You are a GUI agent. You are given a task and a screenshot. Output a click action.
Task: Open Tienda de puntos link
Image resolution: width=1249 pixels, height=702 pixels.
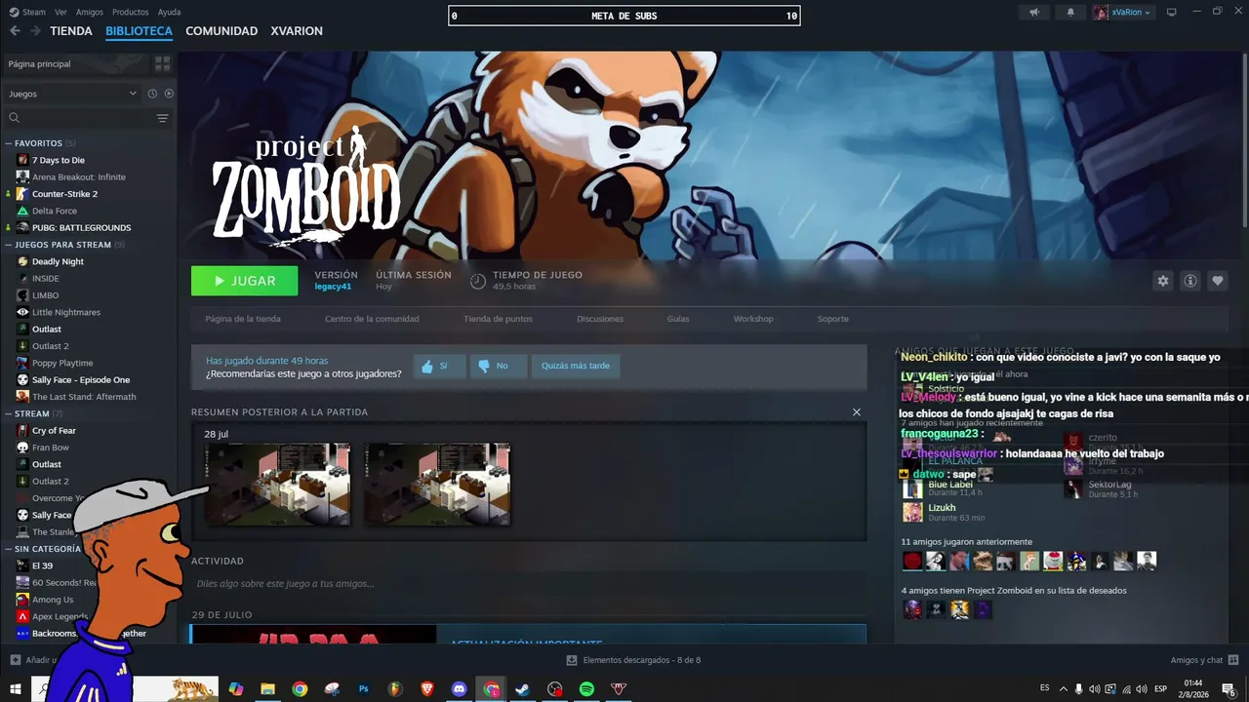(498, 319)
